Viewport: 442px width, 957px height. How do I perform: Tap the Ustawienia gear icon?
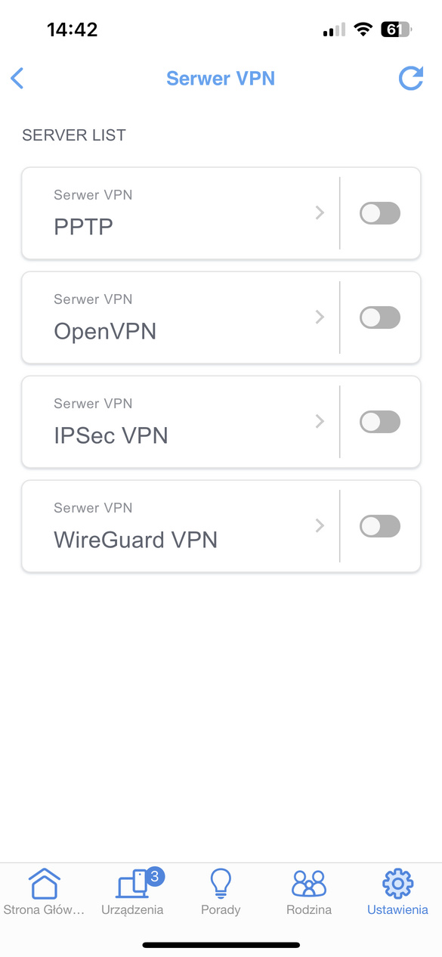397,883
